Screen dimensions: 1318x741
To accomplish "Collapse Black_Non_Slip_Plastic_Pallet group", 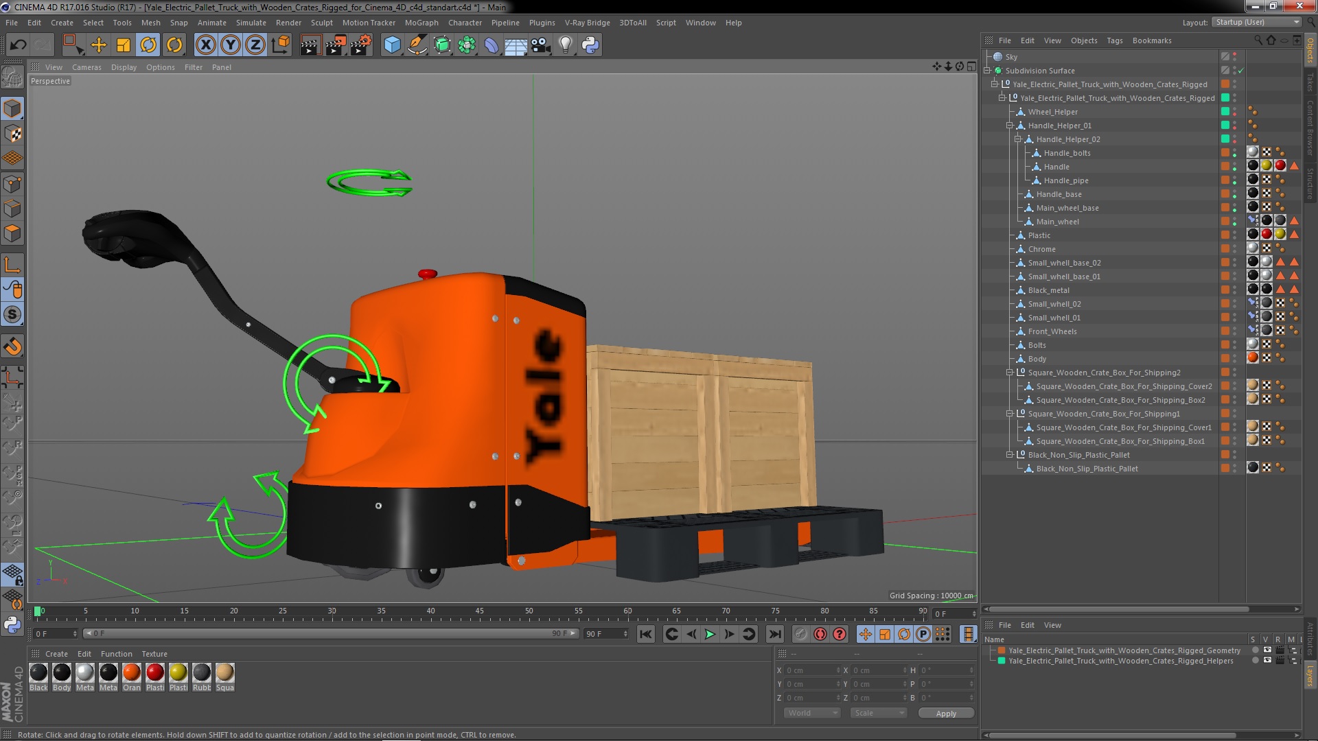I will click(1010, 455).
